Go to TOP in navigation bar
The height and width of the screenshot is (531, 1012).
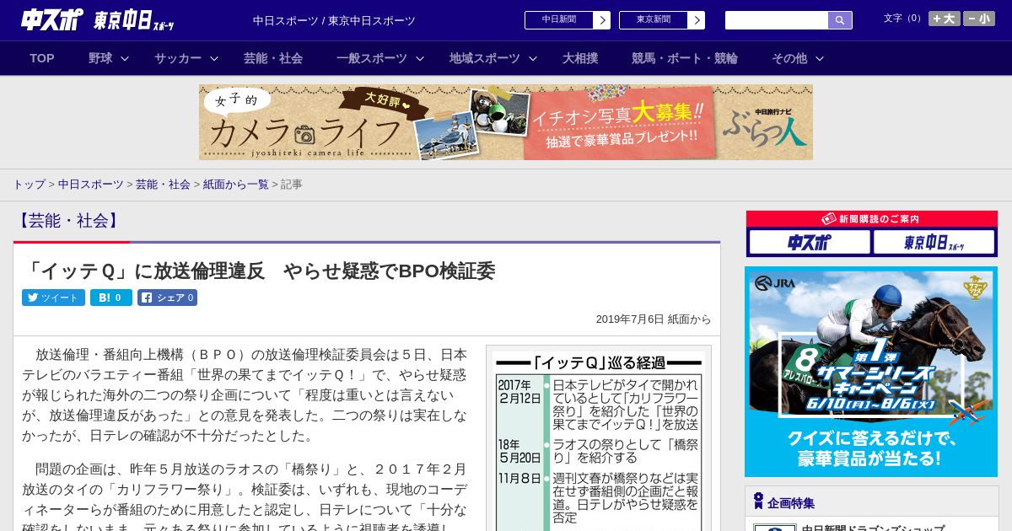42,58
